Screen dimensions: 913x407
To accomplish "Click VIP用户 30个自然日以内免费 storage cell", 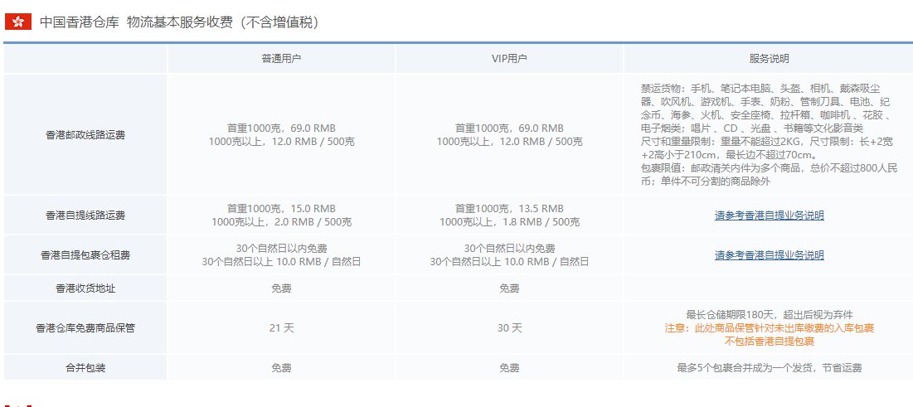I will click(x=509, y=255).
